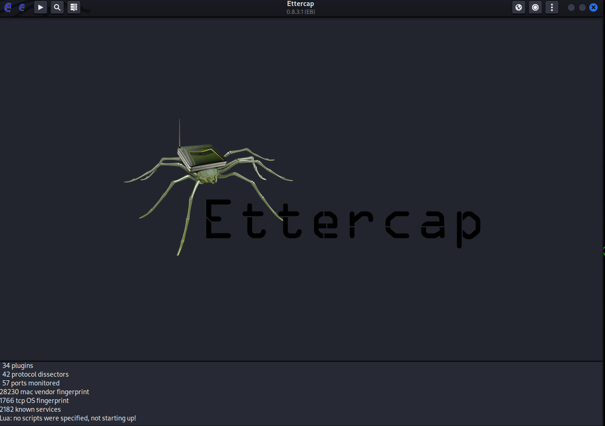The height and width of the screenshot is (426, 605).
Task: Stop MITM attacks with the octagon icon
Action: pyautogui.click(x=535, y=7)
